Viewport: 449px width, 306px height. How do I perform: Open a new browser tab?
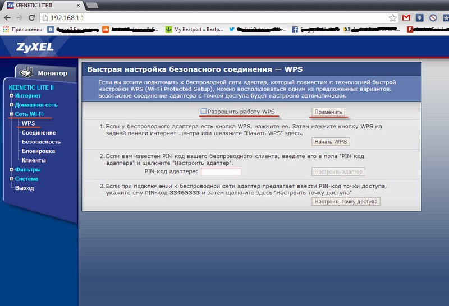coord(92,6)
